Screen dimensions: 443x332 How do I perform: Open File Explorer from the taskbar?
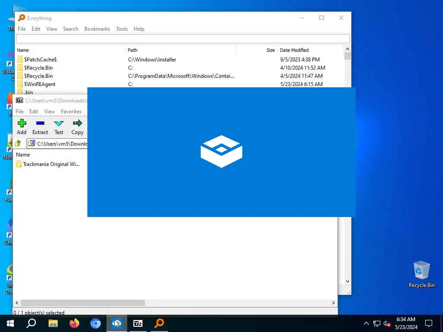tap(53, 323)
